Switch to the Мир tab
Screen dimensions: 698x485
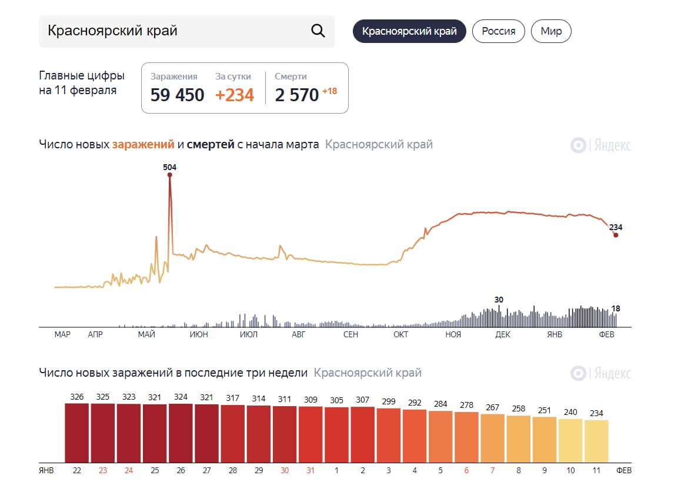point(551,31)
